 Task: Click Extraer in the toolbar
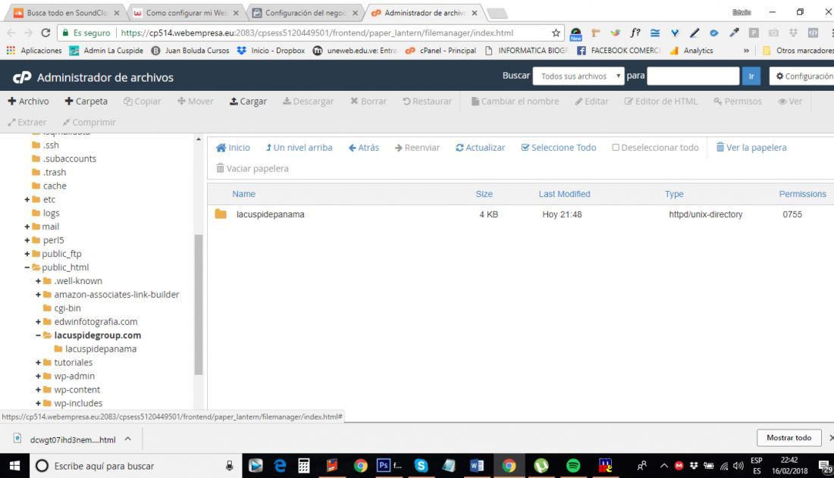pos(27,122)
